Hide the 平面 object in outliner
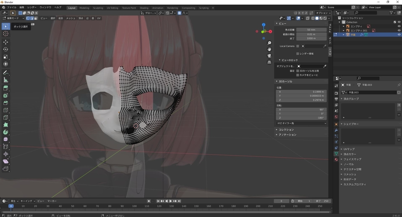 click(x=399, y=34)
